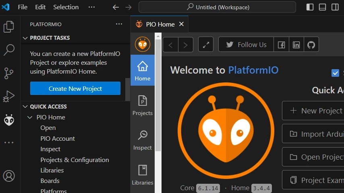
Task: Open PlatformIO LinkedIn page icon
Action: tap(296, 45)
